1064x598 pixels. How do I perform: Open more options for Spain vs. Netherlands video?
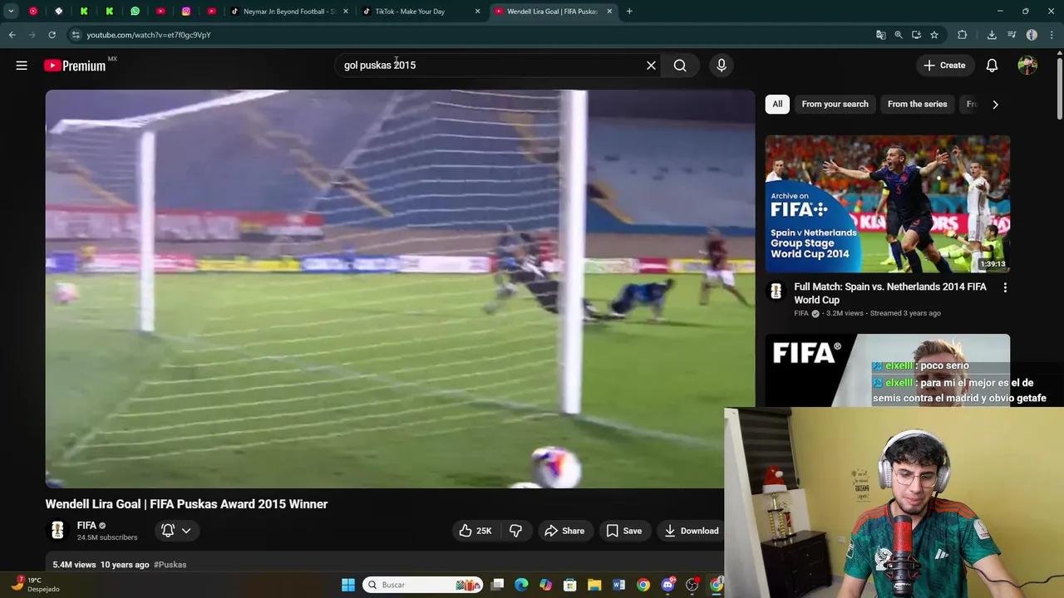coord(1005,287)
